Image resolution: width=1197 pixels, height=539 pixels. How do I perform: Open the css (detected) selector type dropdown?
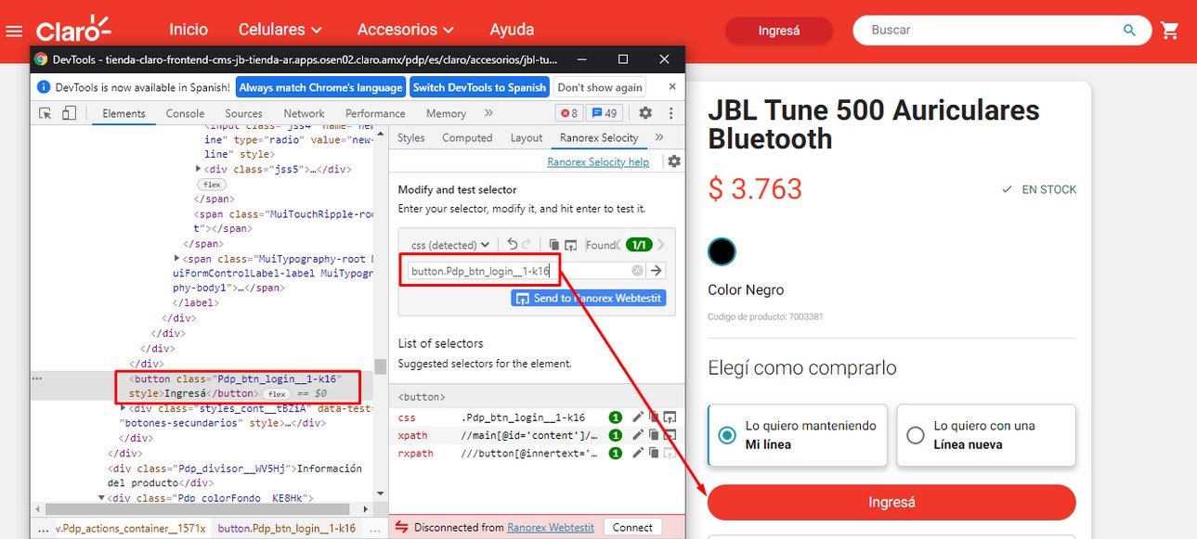tap(450, 245)
